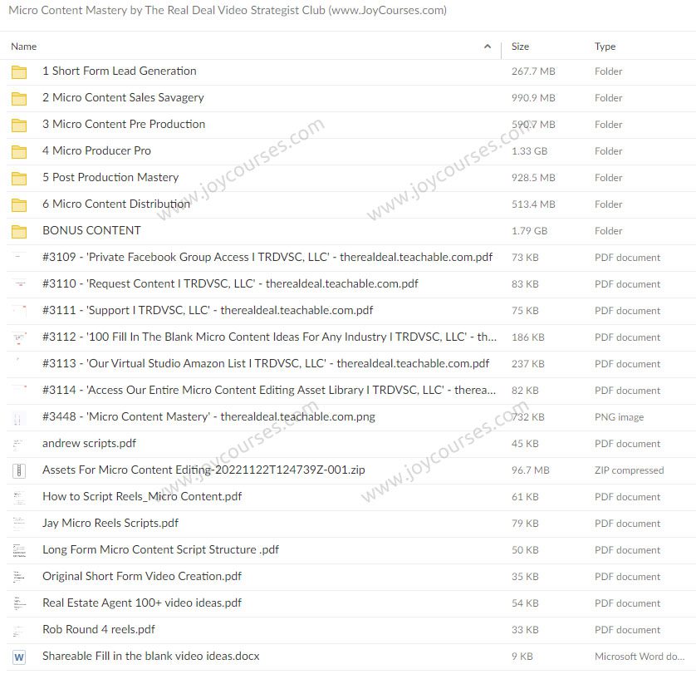Viewport: 696px width, 679px height.
Task: Open the 4 Micro Producer Pro folder
Action: [97, 151]
